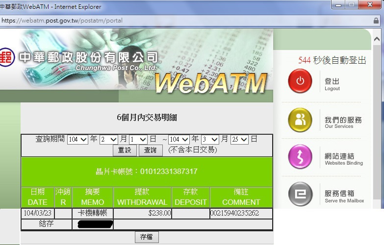Open the 服務信箱 Serve the Mailbox link

pyautogui.click(x=344, y=196)
